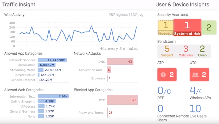Click the Network Services bar in Allowed Apps
219x124 pixels.
tap(52, 60)
